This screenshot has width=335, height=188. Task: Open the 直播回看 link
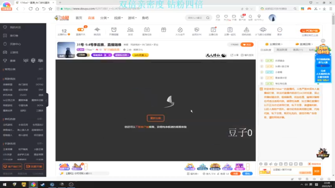coord(304,44)
